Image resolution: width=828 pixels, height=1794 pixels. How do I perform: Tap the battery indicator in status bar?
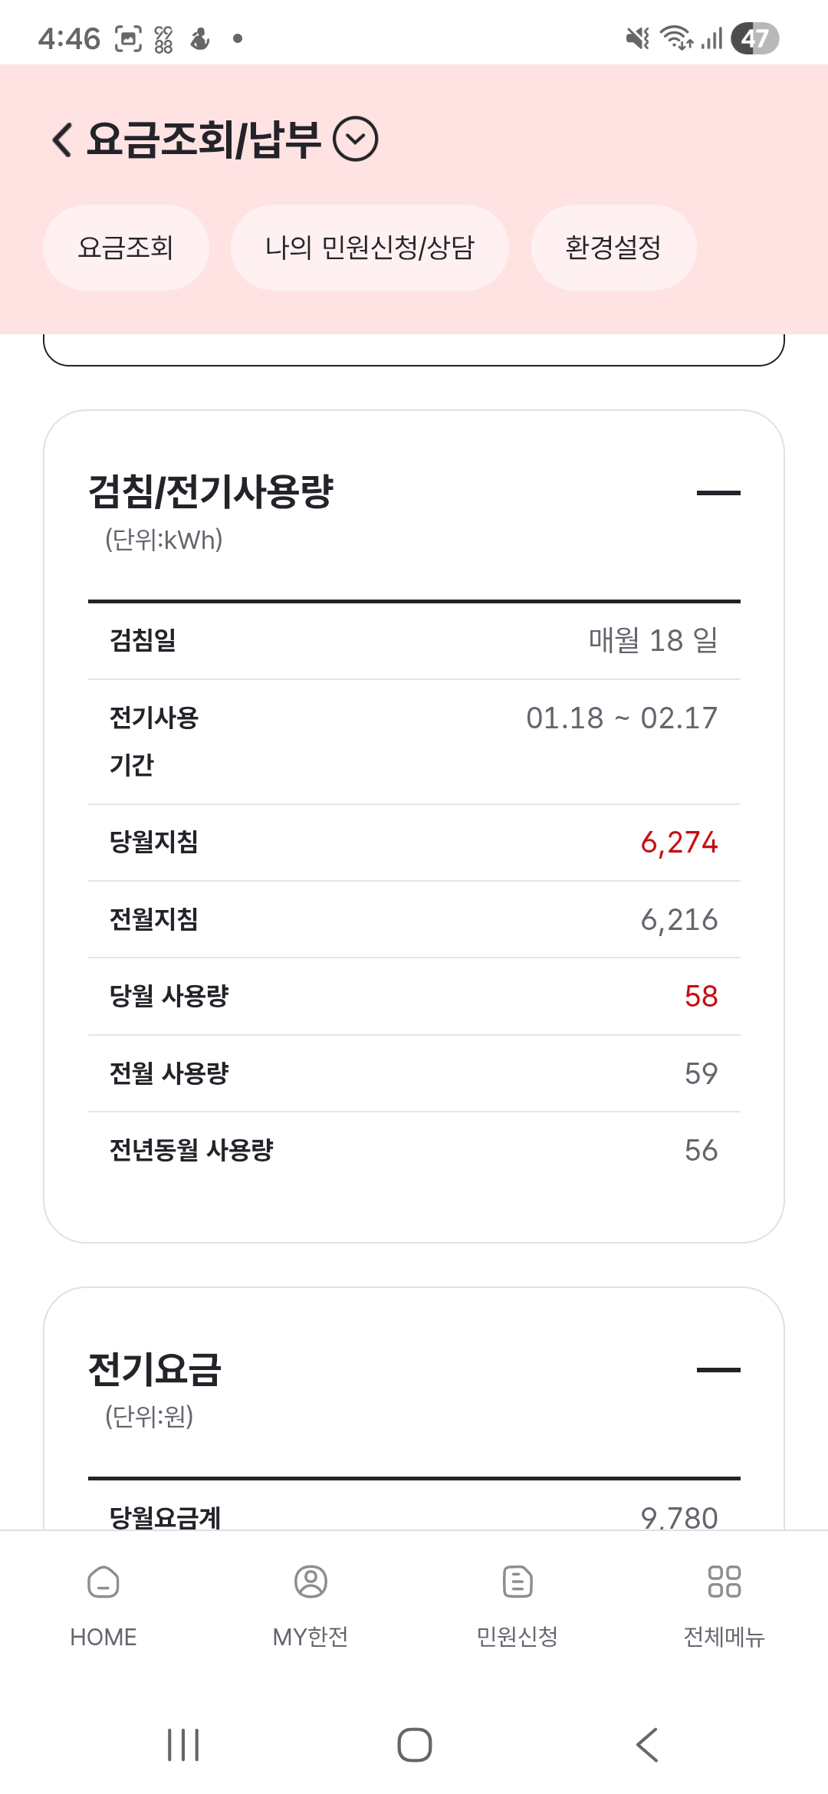pyautogui.click(x=754, y=38)
